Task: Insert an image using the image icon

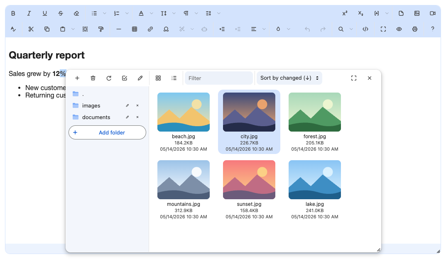Action: coord(417,13)
